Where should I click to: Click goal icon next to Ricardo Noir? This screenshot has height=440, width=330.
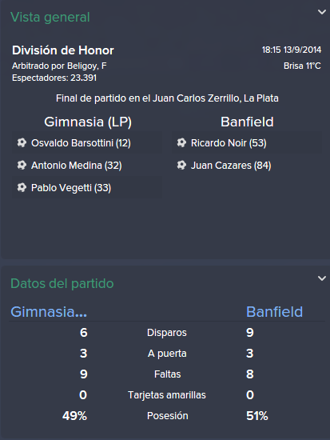coord(181,143)
